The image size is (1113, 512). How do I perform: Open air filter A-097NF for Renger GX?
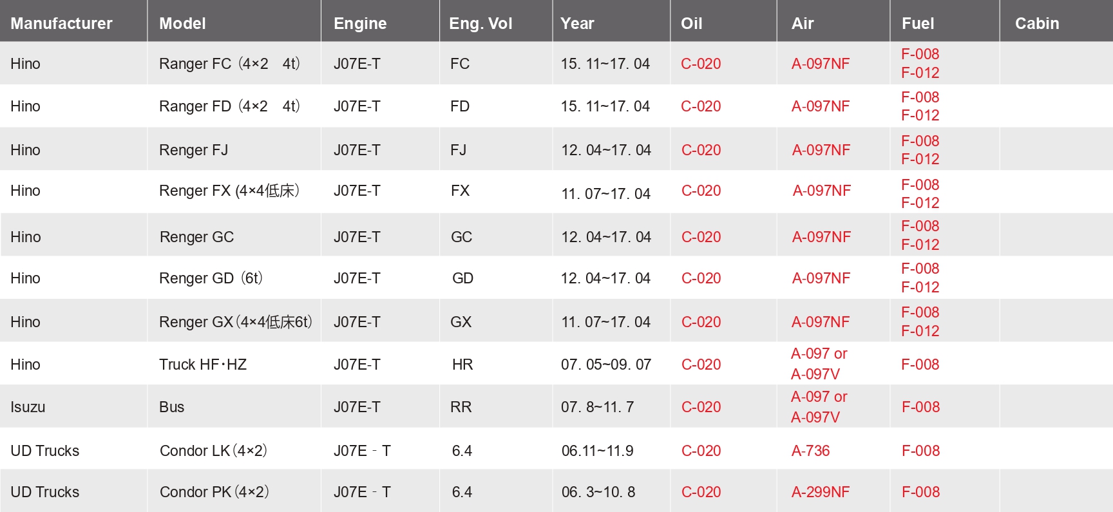821,322
